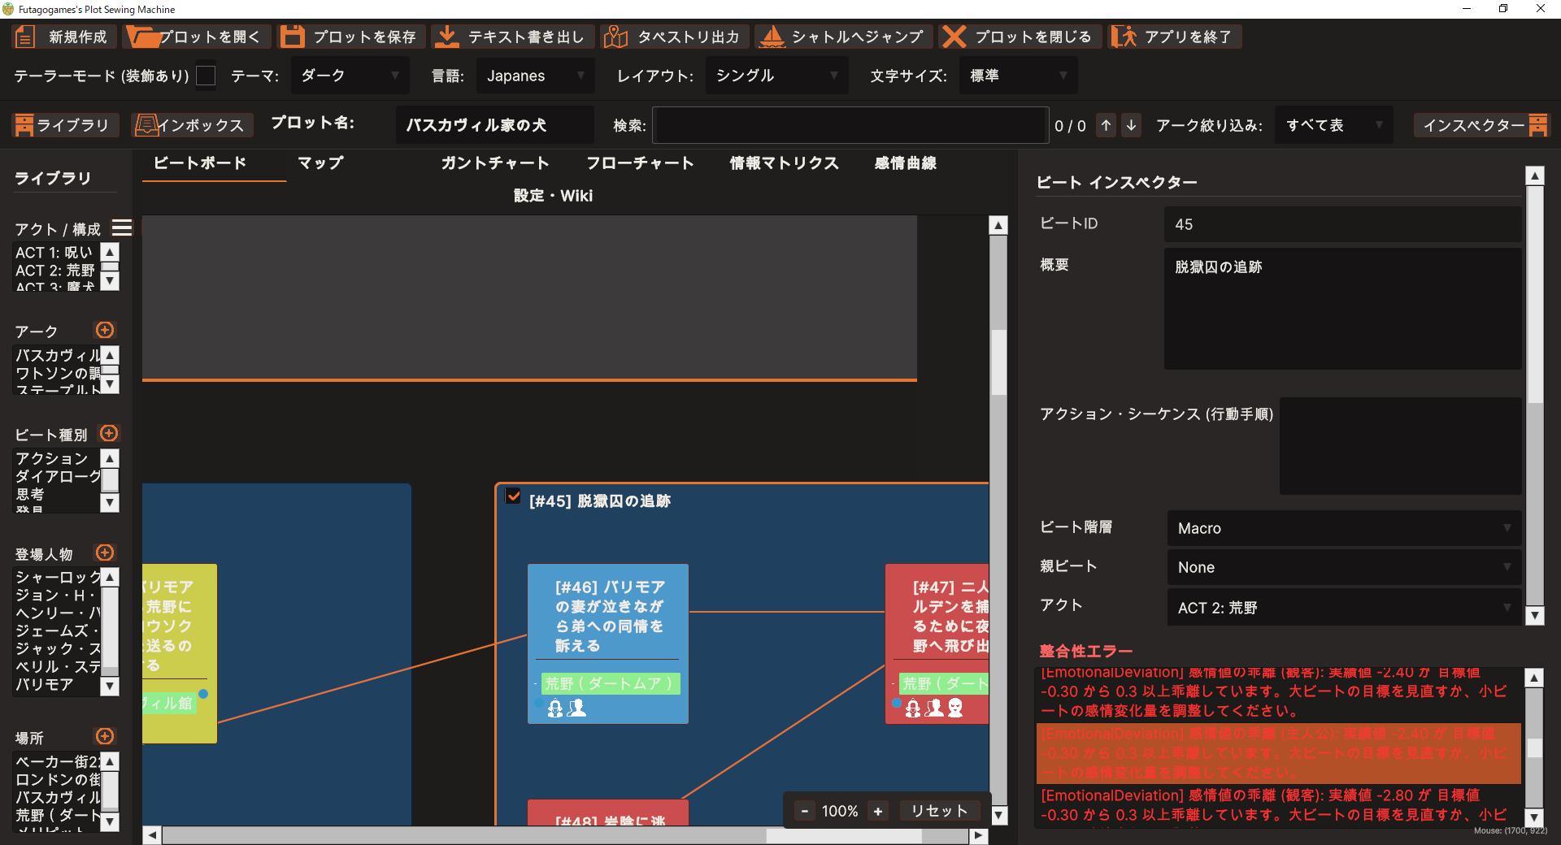Click the 検索 search input field
Image resolution: width=1561 pixels, height=845 pixels.
[x=850, y=125]
